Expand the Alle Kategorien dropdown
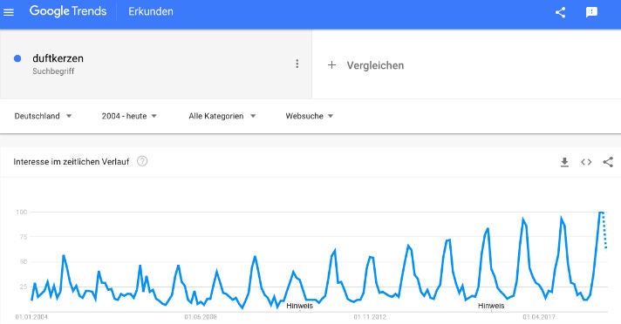The height and width of the screenshot is (324, 621). (x=222, y=116)
